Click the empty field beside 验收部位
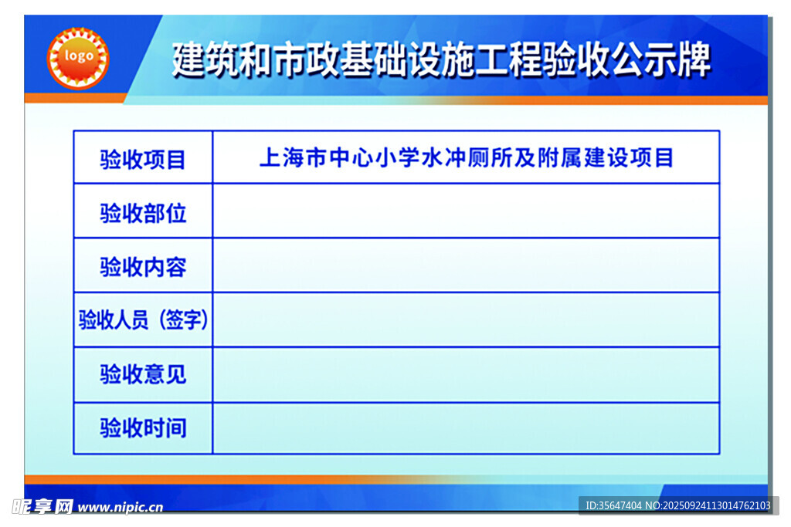 pos(466,211)
